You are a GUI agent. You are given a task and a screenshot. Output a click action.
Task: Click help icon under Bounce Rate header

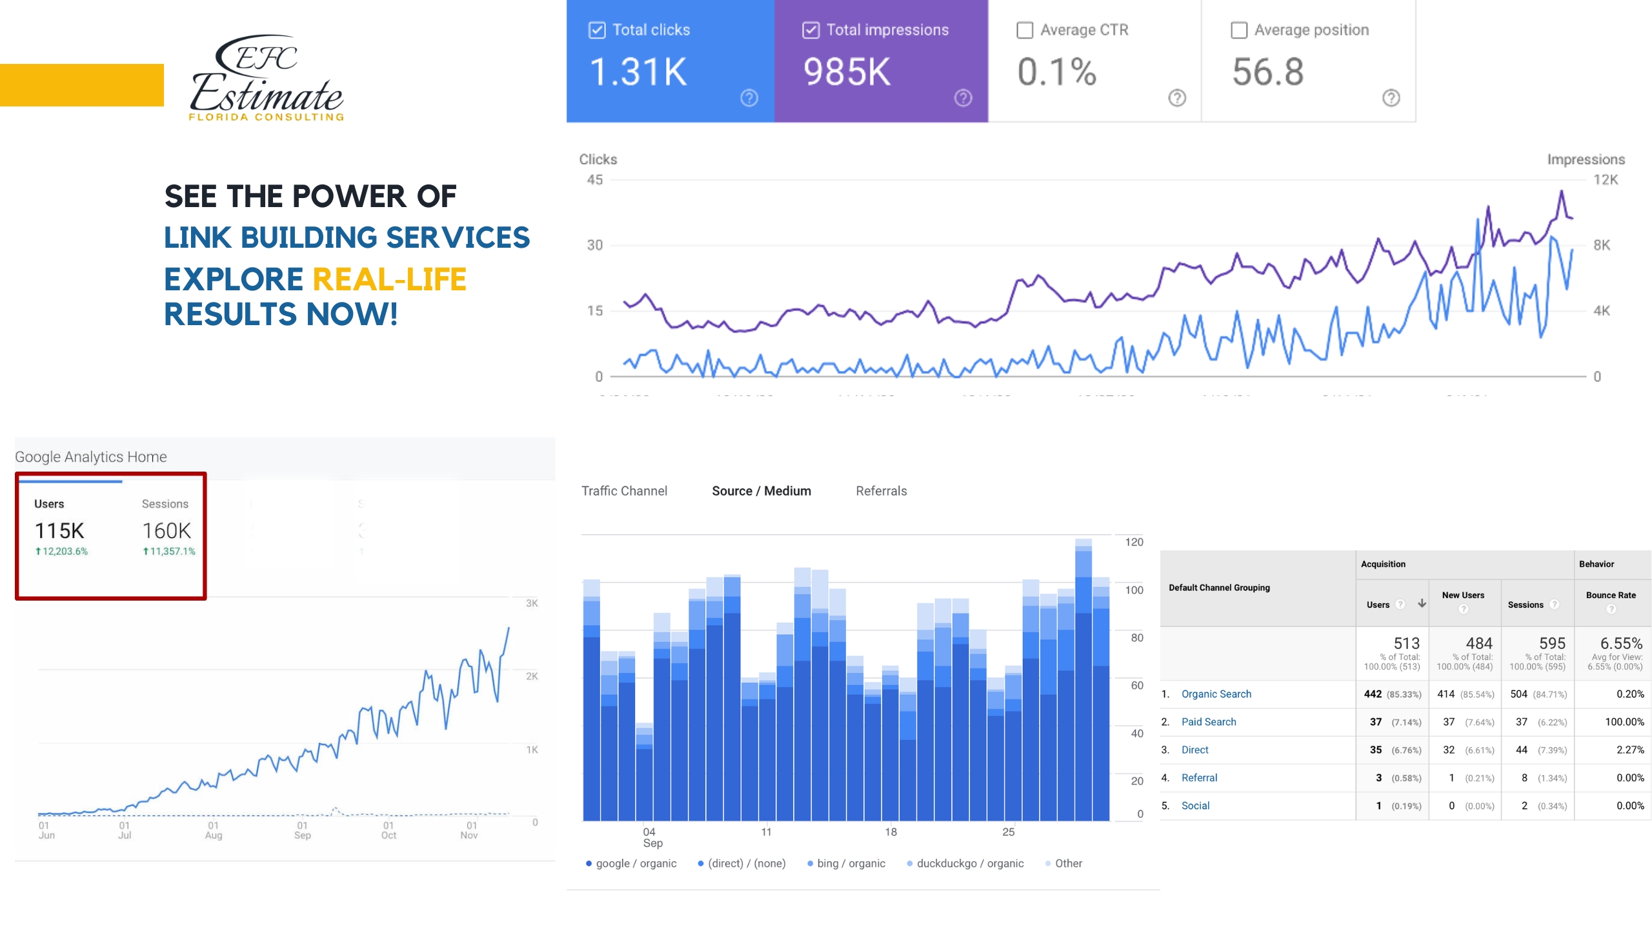(1611, 609)
